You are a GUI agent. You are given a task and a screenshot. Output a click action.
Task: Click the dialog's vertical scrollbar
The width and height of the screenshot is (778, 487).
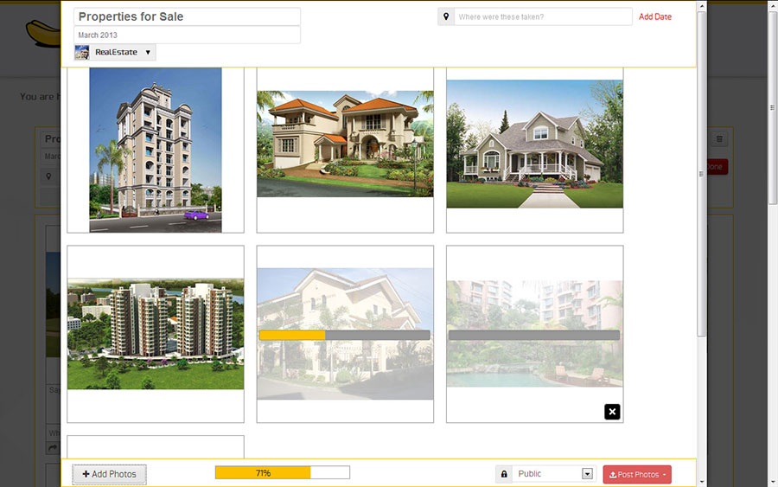702,174
